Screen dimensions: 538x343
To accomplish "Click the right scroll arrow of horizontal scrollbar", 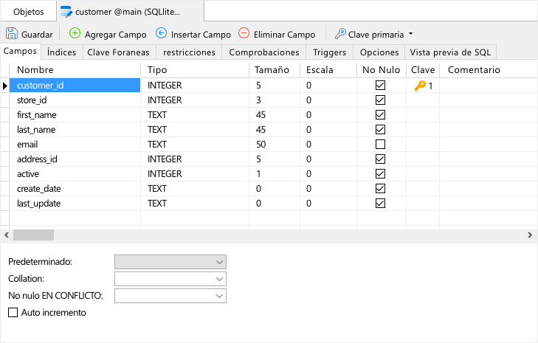I will tap(530, 235).
